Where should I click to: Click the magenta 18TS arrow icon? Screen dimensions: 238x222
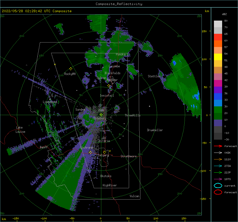[218, 179]
